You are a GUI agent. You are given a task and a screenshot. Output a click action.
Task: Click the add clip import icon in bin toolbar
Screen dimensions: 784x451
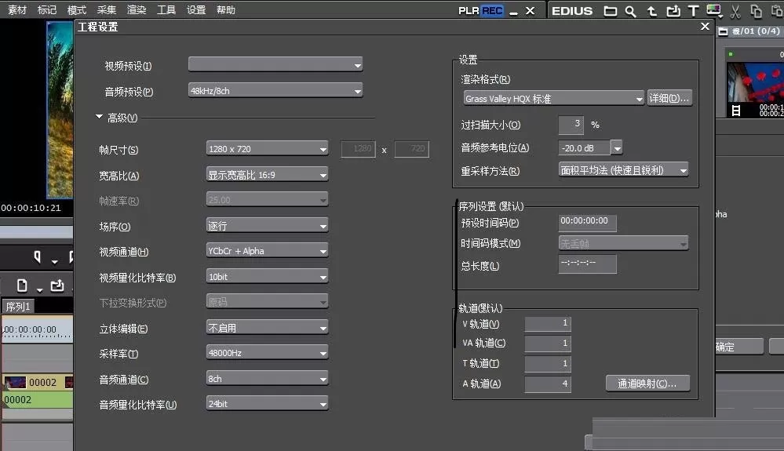[x=673, y=11]
